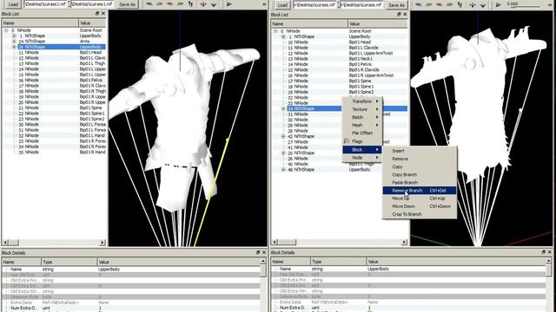The height and width of the screenshot is (312, 556).
Task: Click Value column header in left Block List
Action: pyautogui.click(x=92, y=23)
